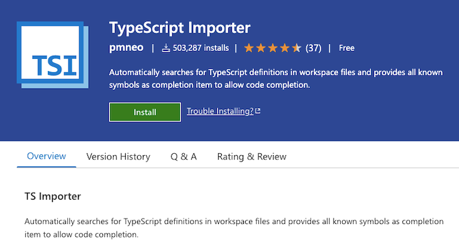Open the pmneo publisher page
The image size is (459, 248).
click(x=126, y=47)
